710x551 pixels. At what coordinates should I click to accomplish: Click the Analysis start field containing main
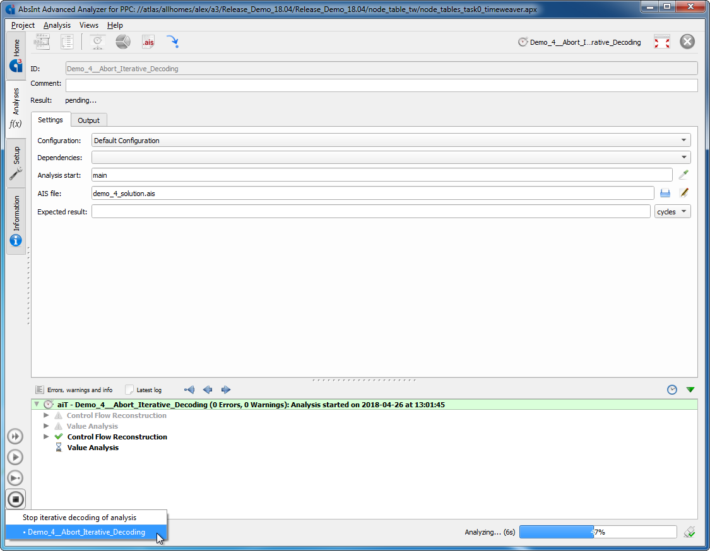[x=382, y=175]
